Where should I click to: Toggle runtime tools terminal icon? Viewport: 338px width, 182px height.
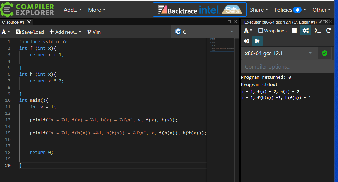pyautogui.click(x=318, y=31)
